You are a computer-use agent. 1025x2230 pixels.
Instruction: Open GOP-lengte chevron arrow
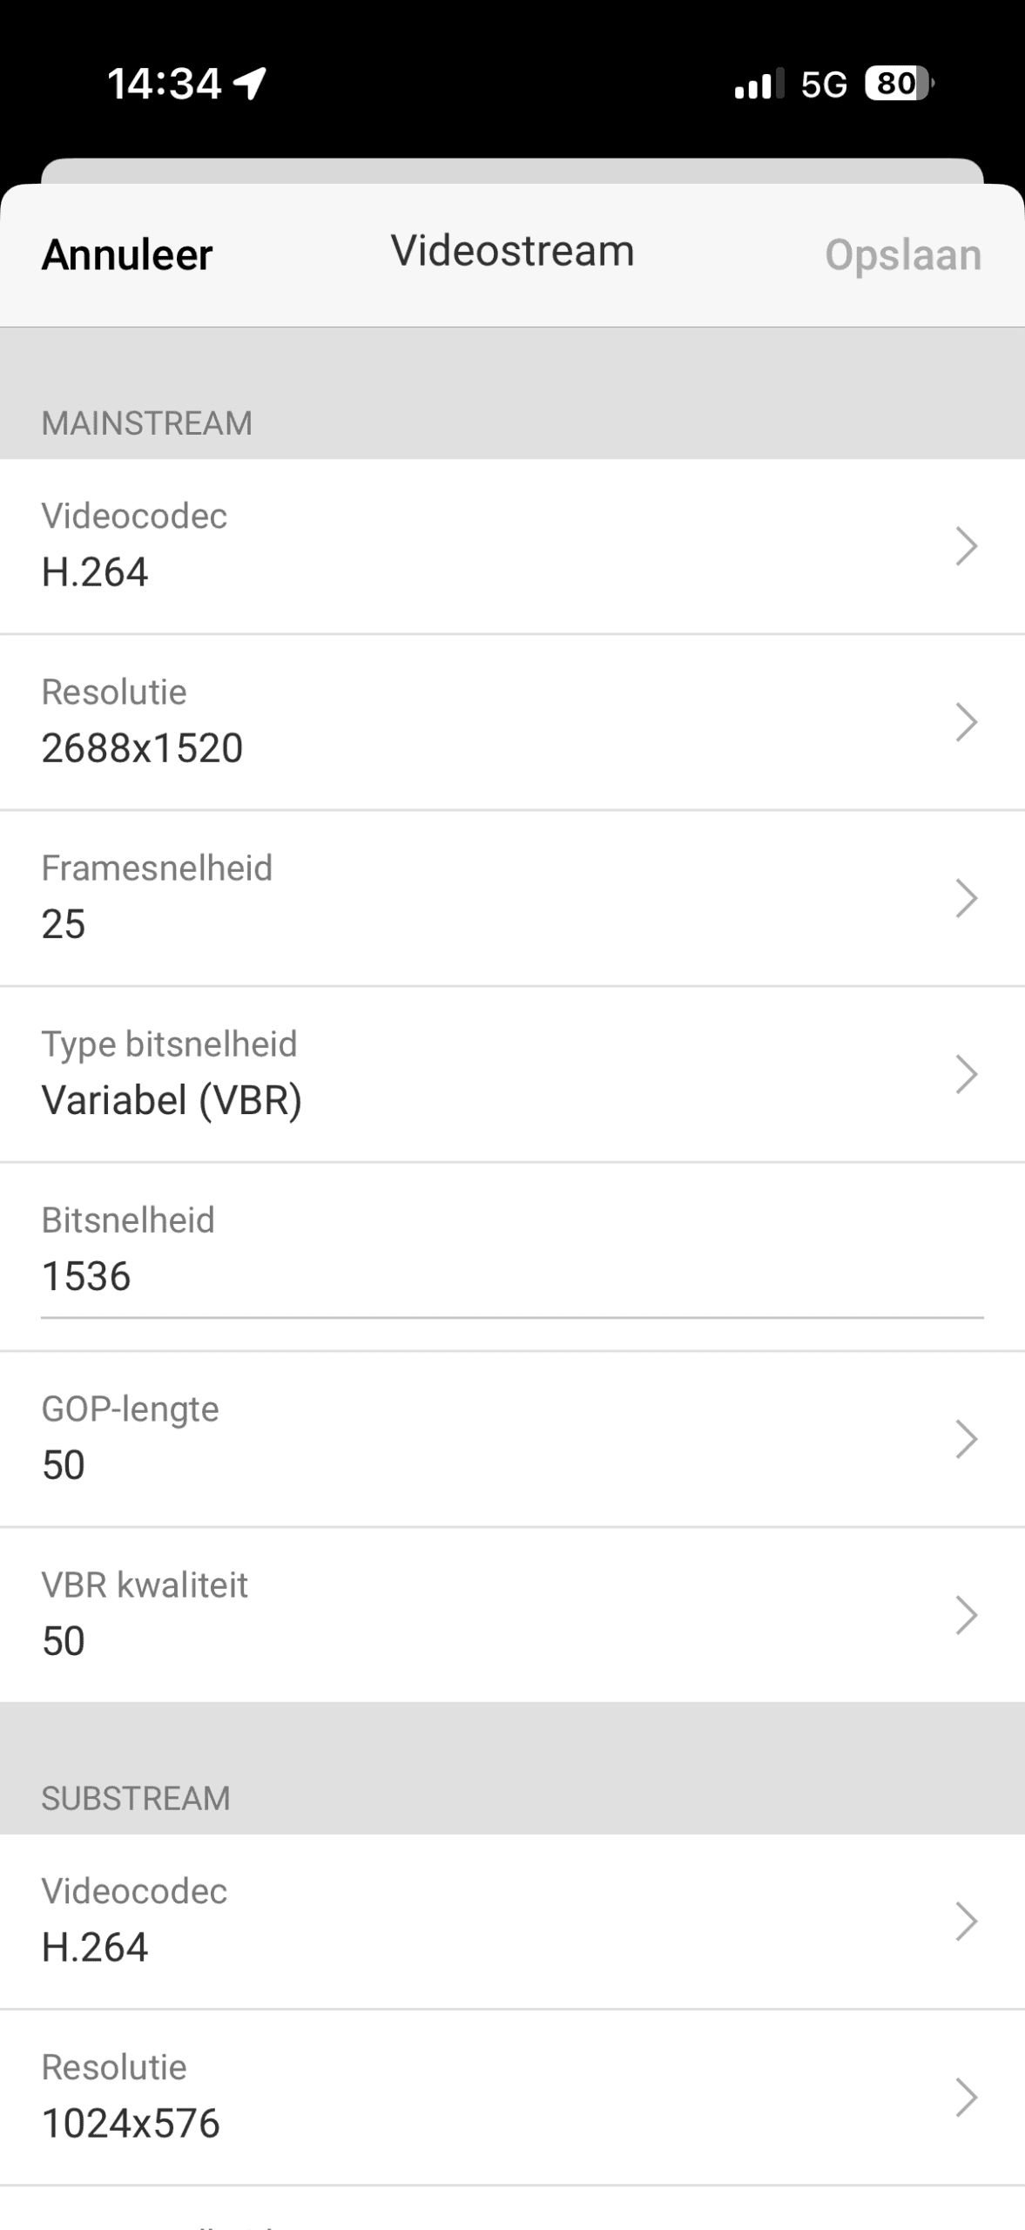click(966, 1439)
